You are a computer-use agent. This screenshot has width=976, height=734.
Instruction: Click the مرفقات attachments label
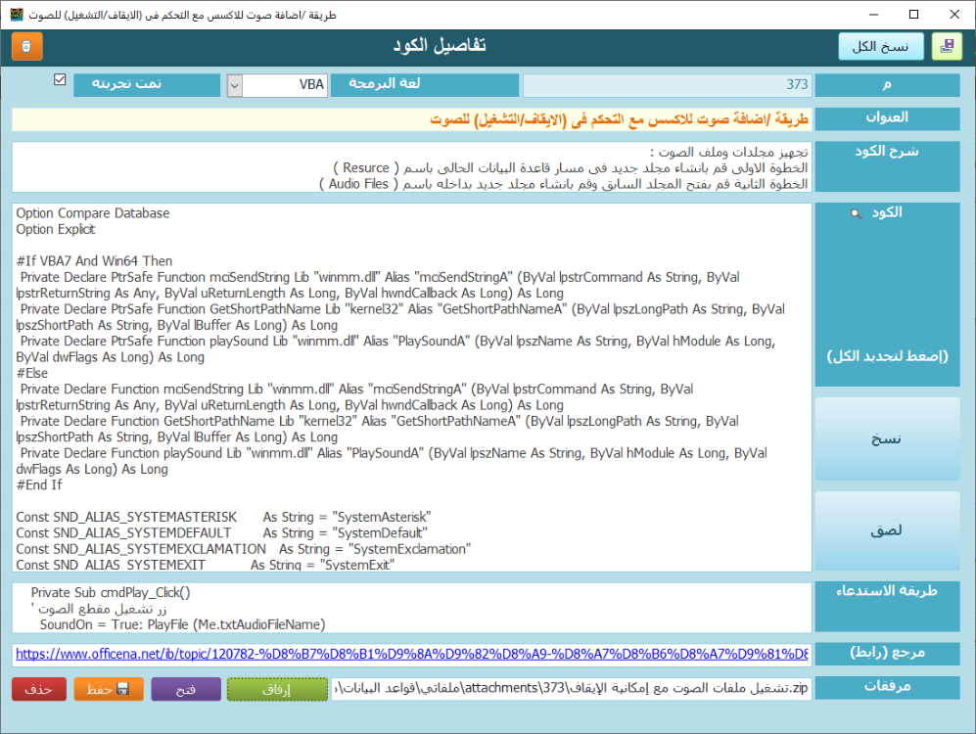click(887, 687)
